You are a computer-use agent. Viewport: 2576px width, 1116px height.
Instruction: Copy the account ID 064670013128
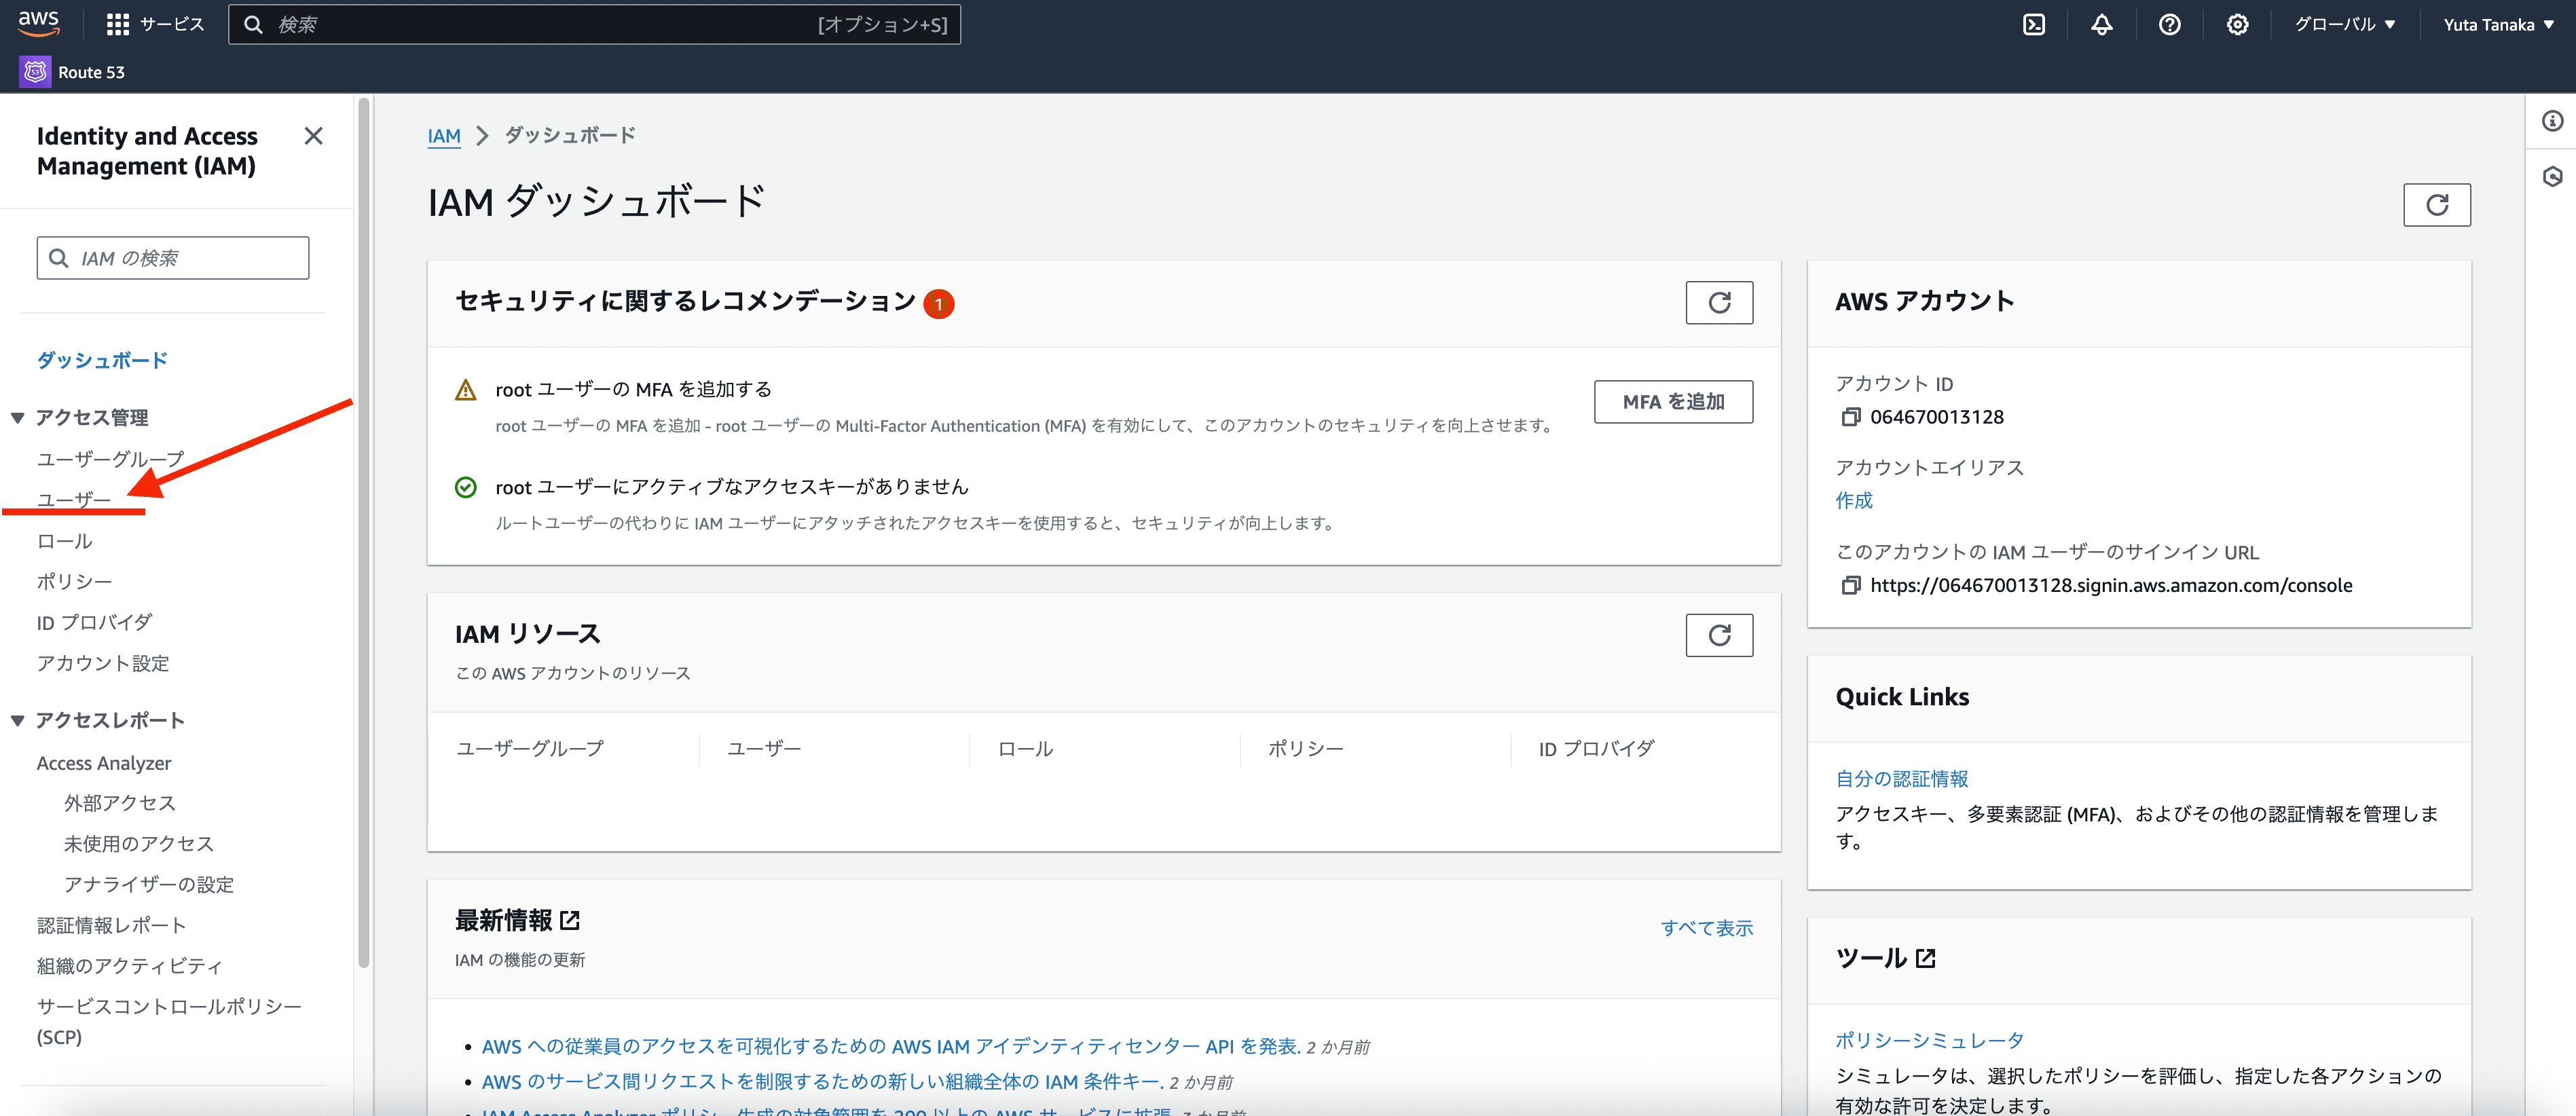point(1850,417)
